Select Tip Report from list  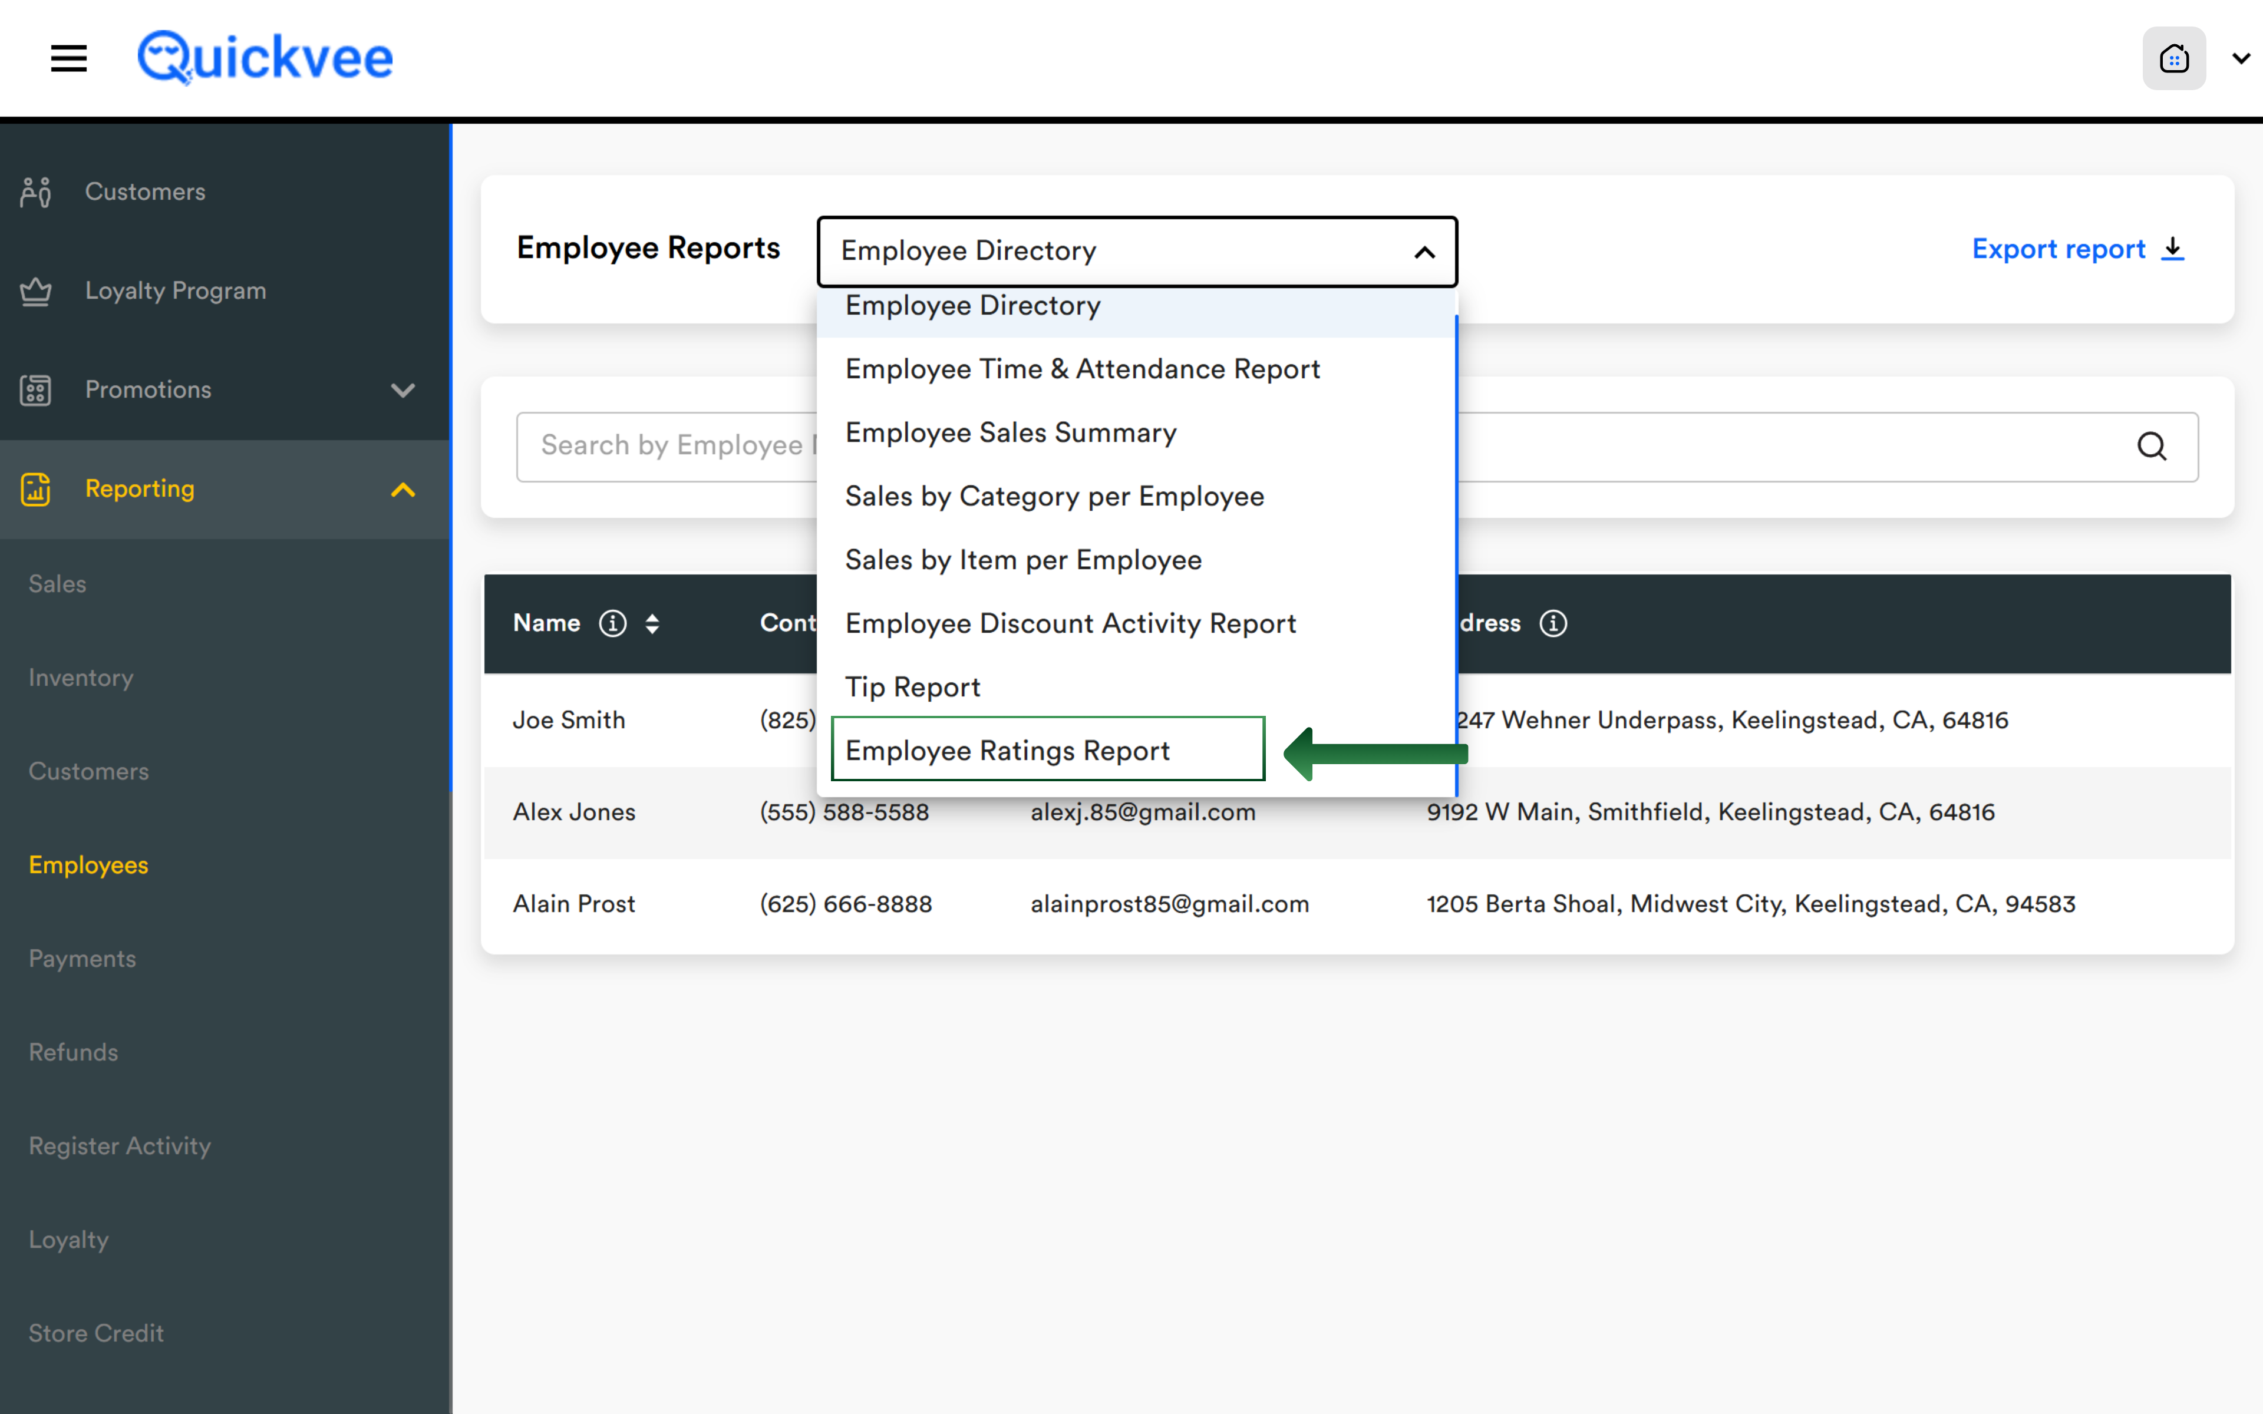point(913,688)
